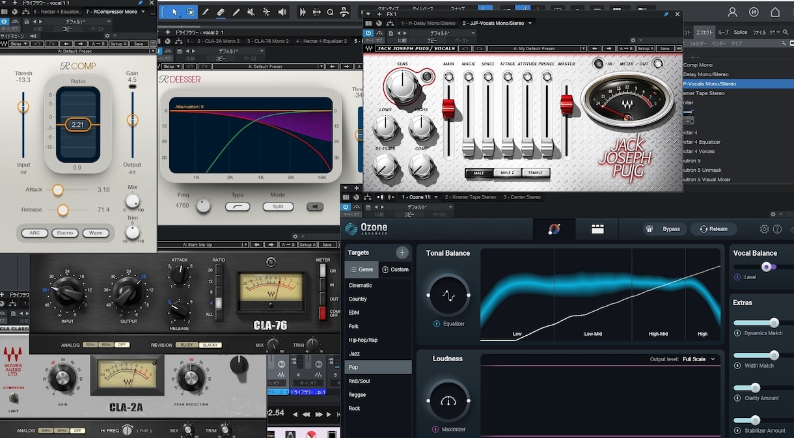The image size is (794, 438).
Task: Select the Custom targets tab in Ozone
Action: point(395,269)
